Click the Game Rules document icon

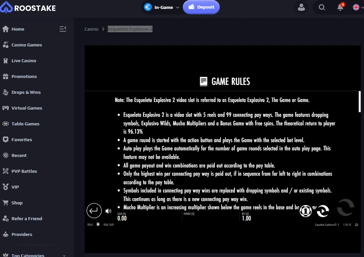point(204,81)
